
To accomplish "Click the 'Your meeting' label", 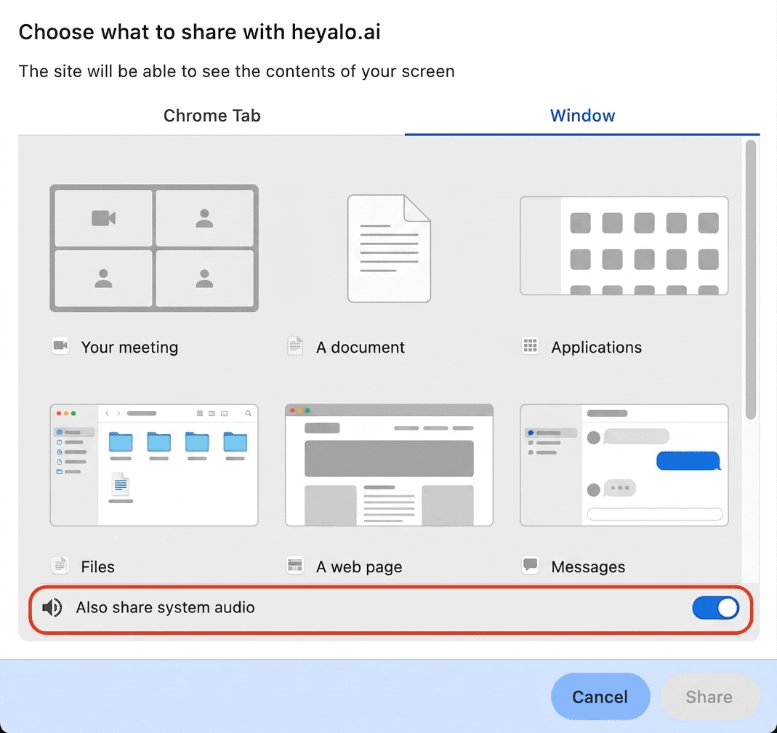I will [130, 347].
